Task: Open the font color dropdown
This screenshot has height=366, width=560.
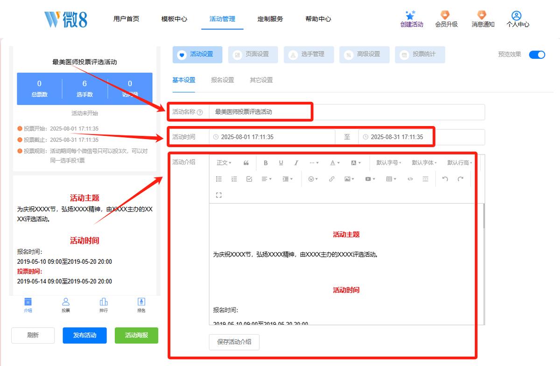Action: click(x=335, y=163)
